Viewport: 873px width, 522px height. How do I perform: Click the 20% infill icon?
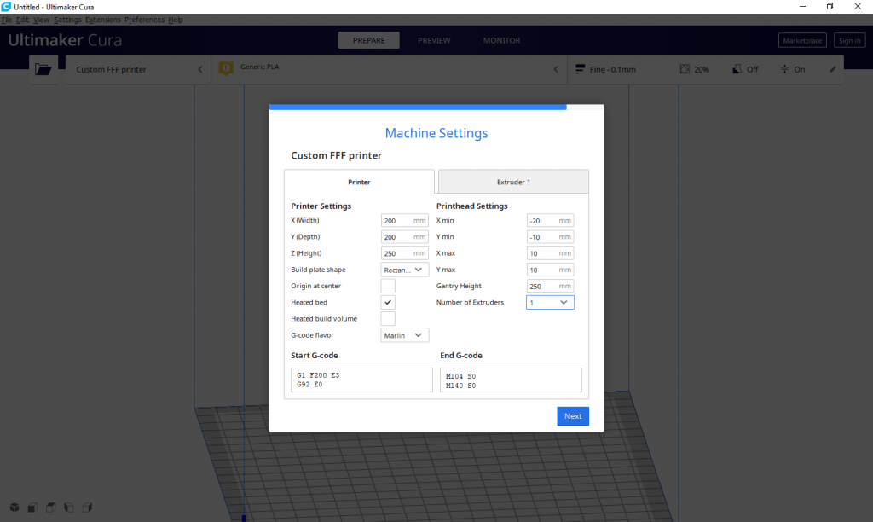685,69
